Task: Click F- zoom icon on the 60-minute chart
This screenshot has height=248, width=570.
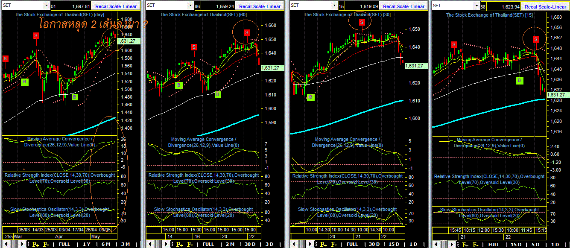Action: click(190, 244)
